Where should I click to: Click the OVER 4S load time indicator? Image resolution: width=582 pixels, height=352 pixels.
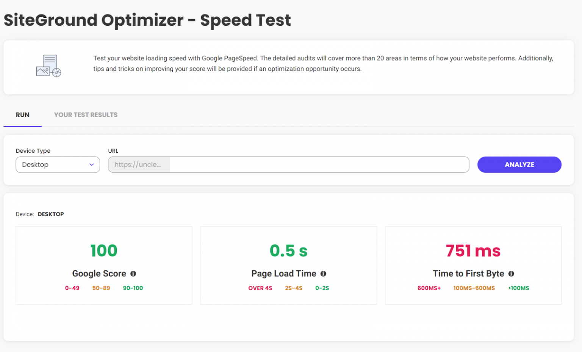(260, 288)
